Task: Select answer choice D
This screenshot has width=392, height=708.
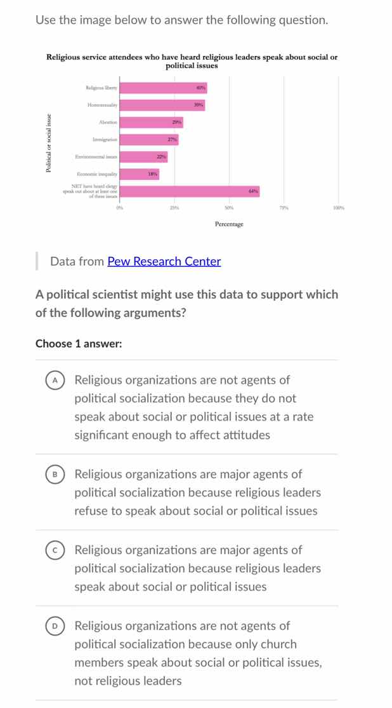Action: tap(56, 626)
